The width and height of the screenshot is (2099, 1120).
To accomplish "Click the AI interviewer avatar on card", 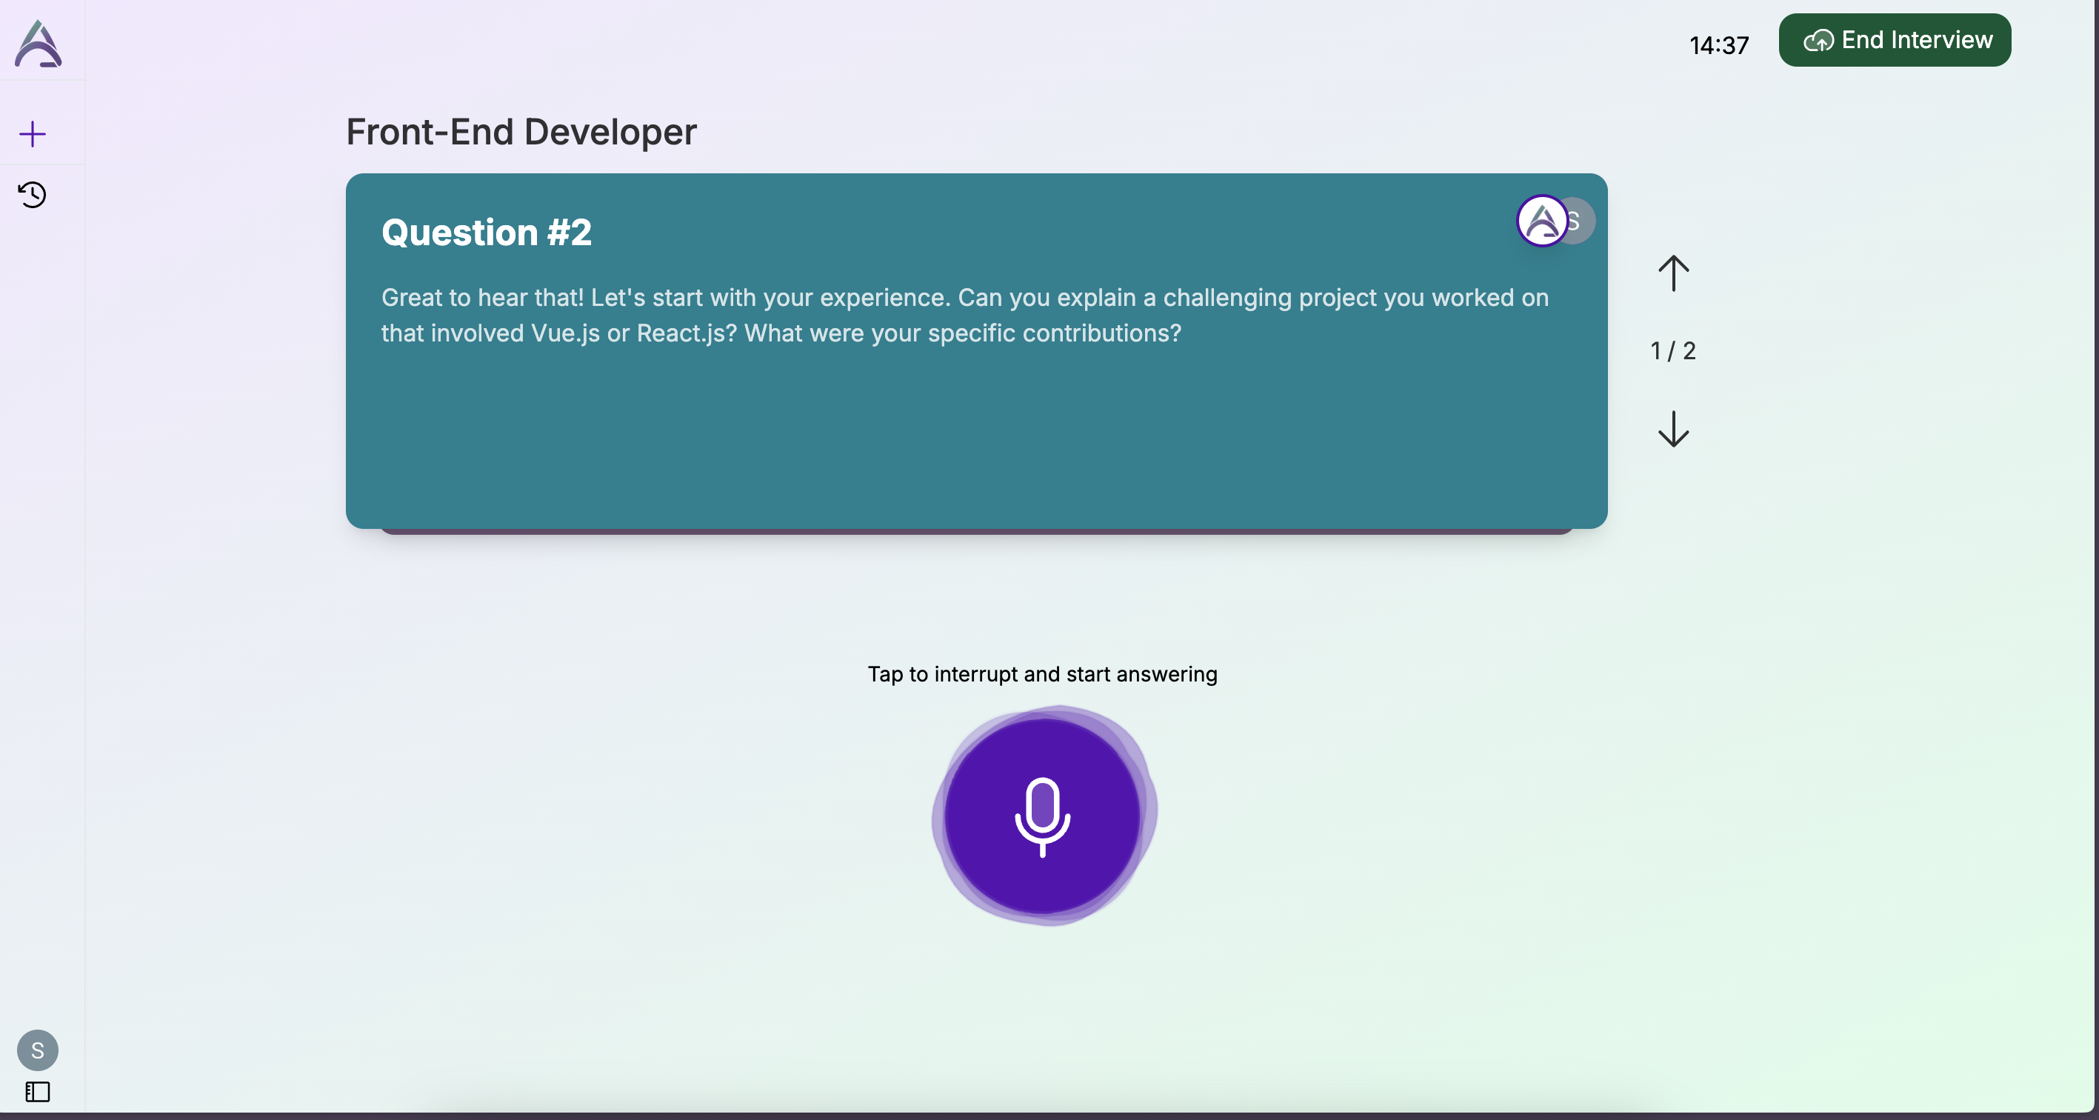I will 1540,220.
